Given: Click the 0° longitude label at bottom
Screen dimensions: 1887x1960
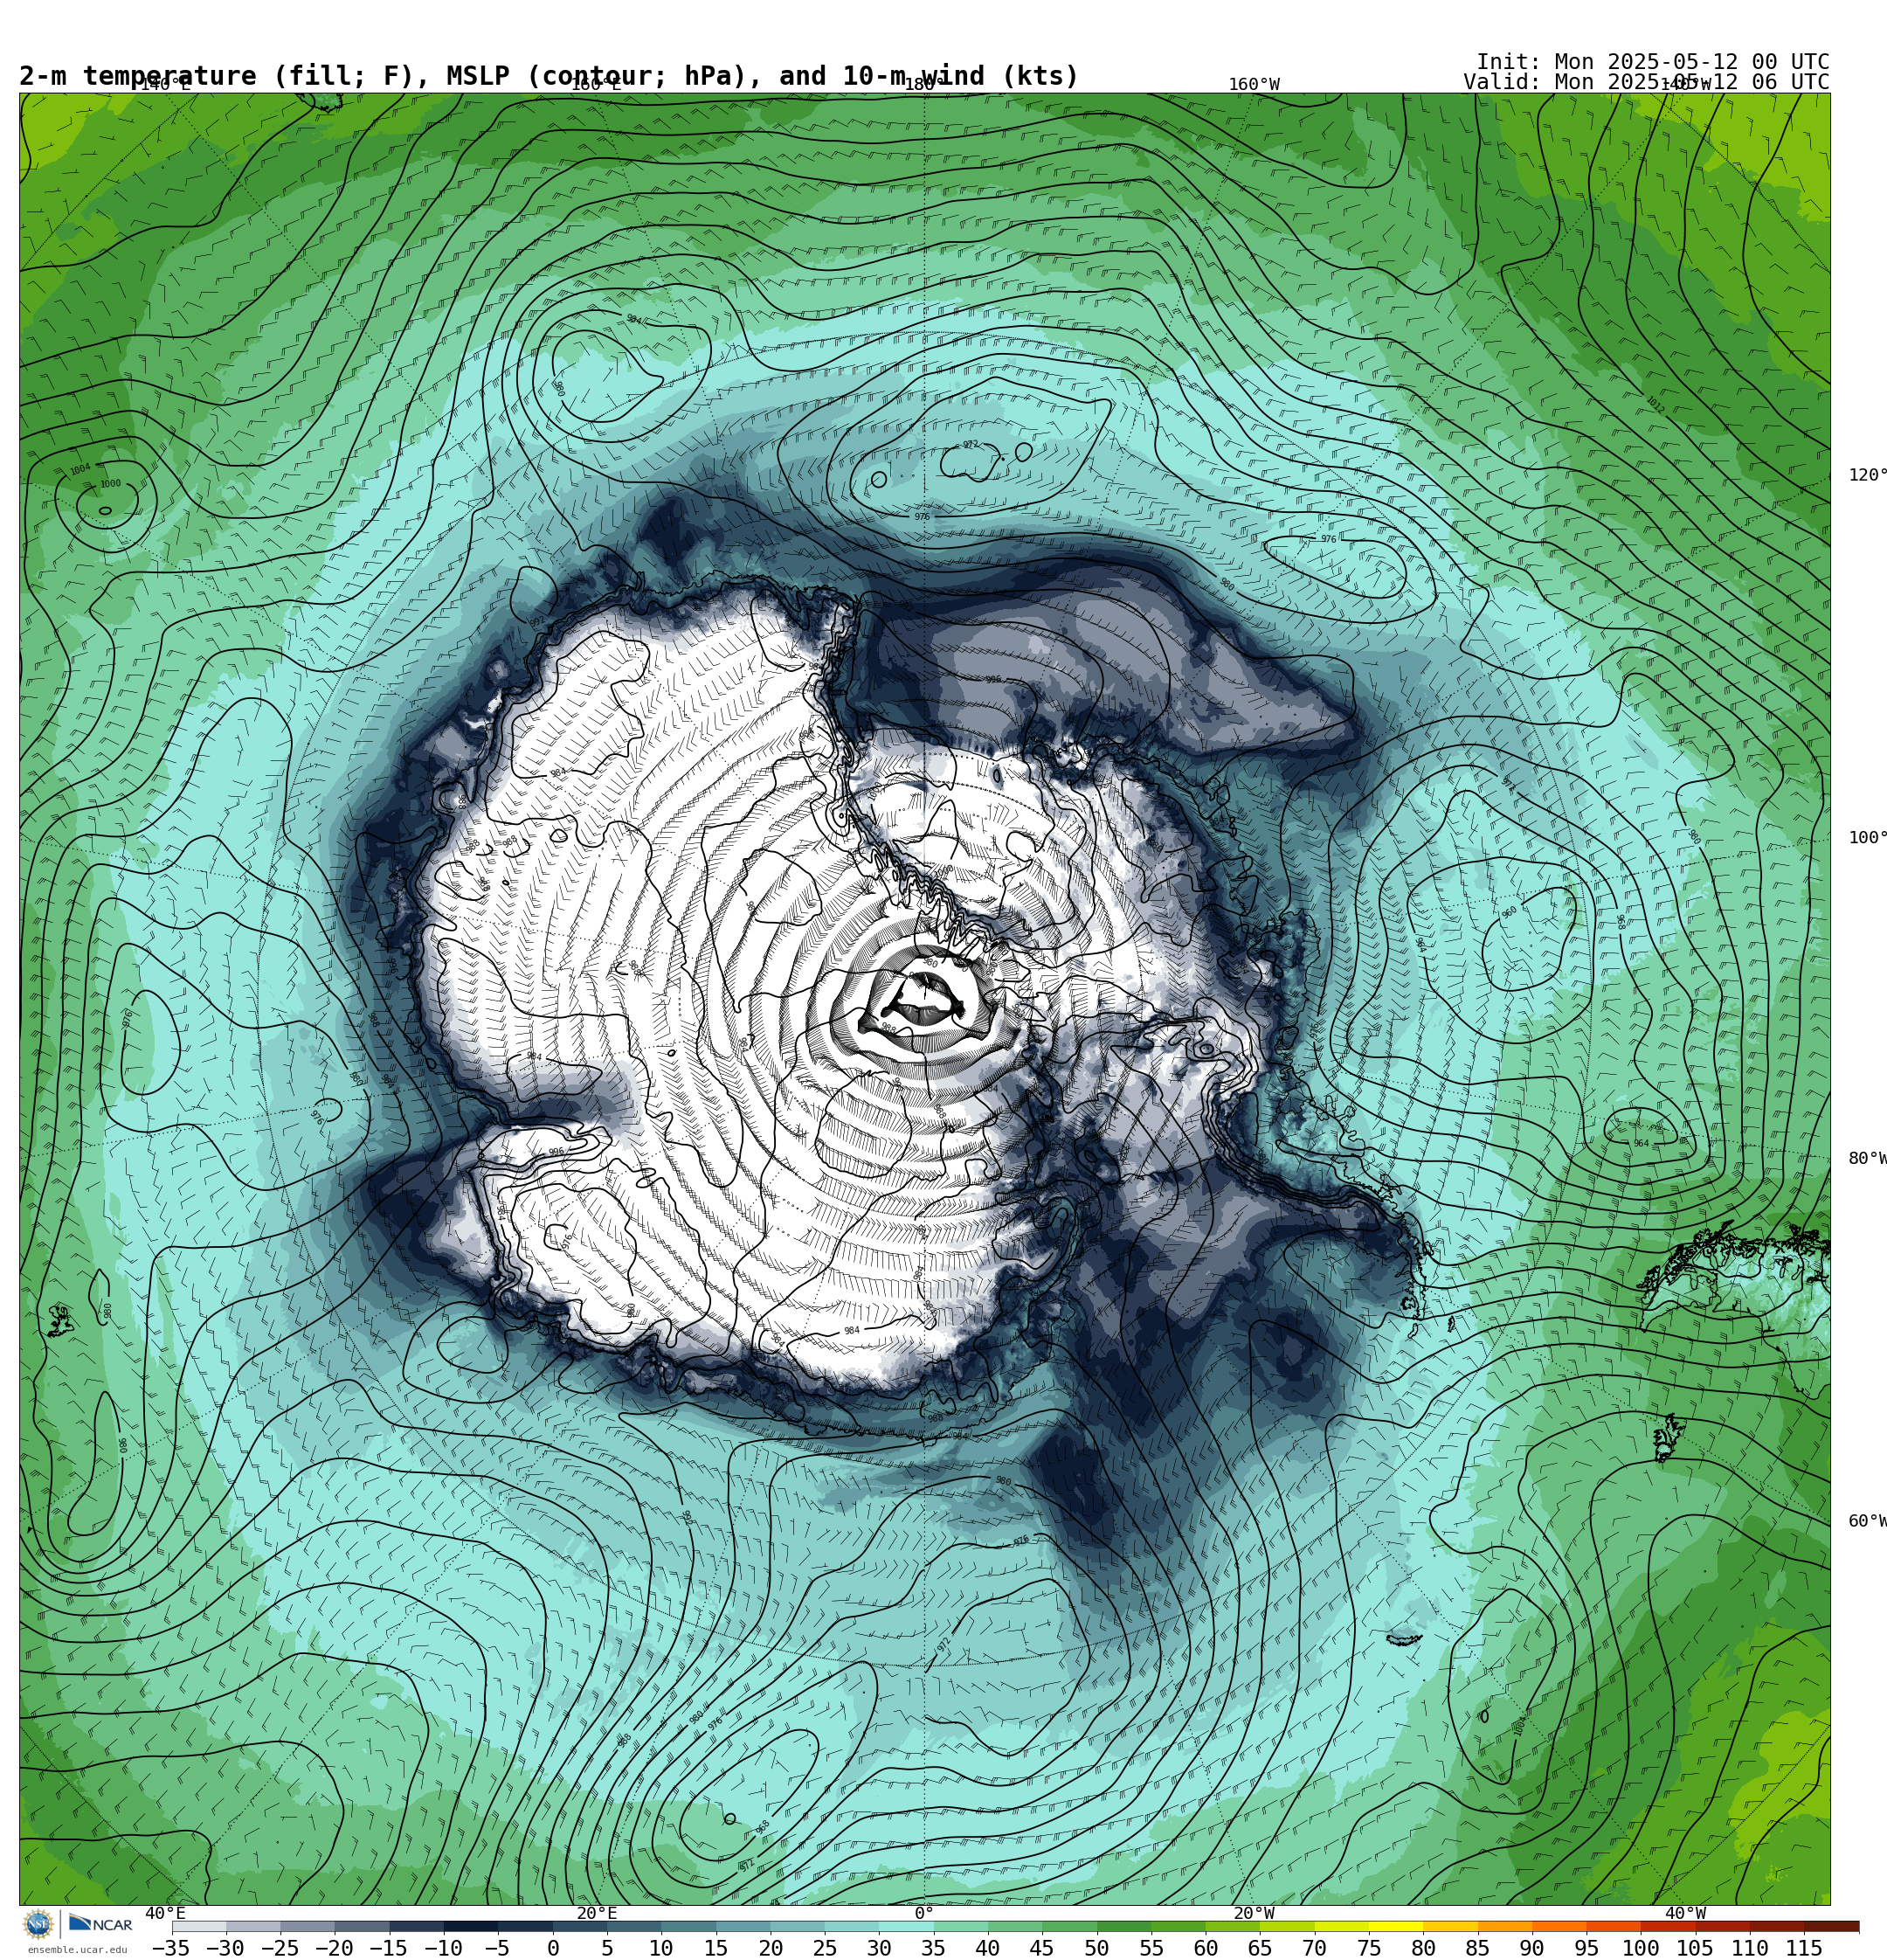Looking at the screenshot, I should pos(923,1913).
